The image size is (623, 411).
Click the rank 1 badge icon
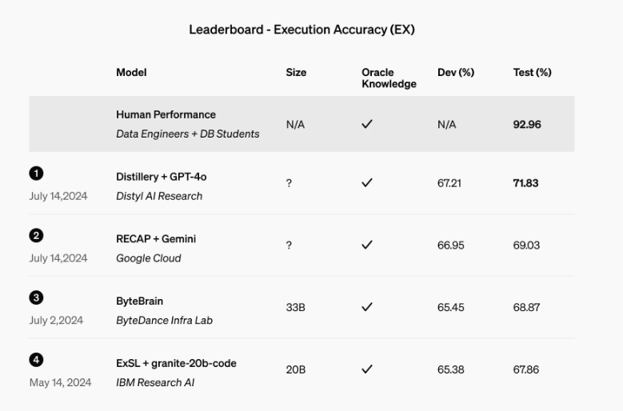pos(36,173)
